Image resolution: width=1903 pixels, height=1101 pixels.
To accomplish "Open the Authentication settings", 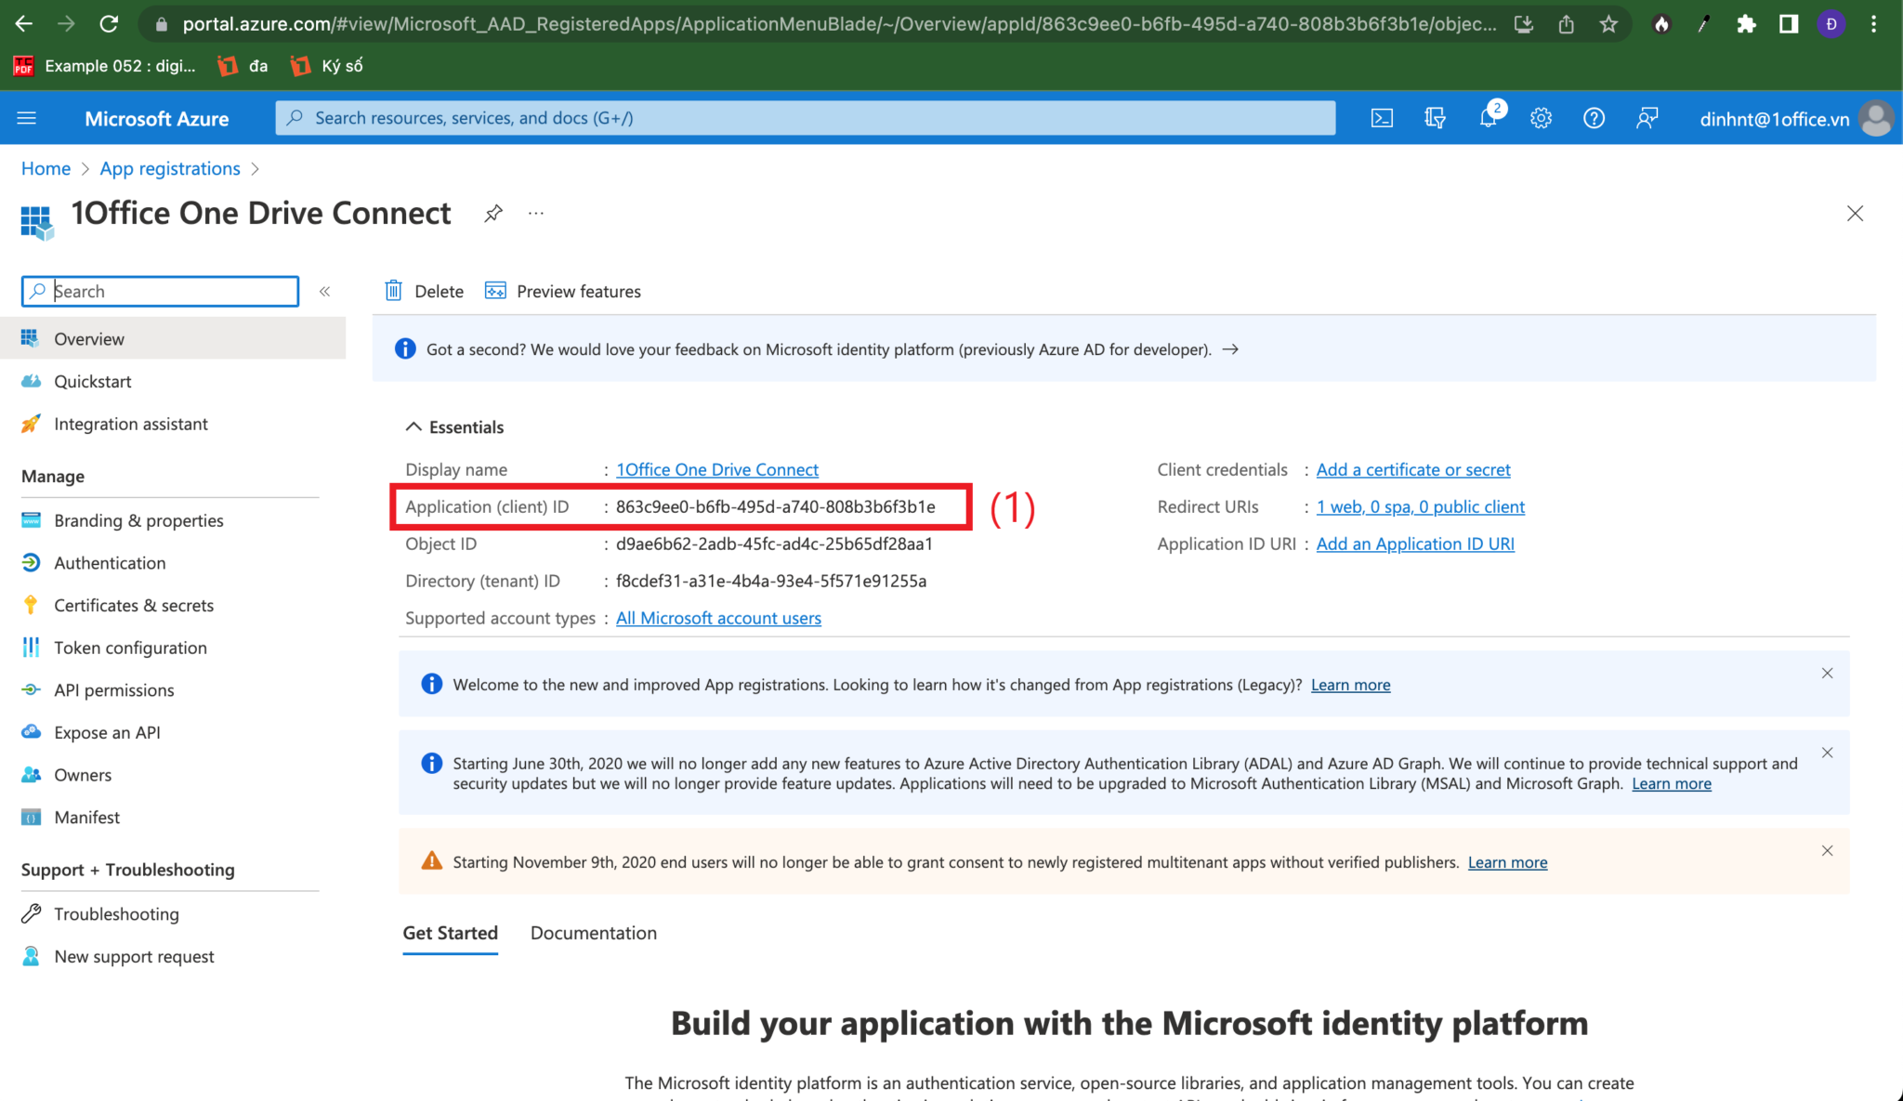I will pos(110,562).
